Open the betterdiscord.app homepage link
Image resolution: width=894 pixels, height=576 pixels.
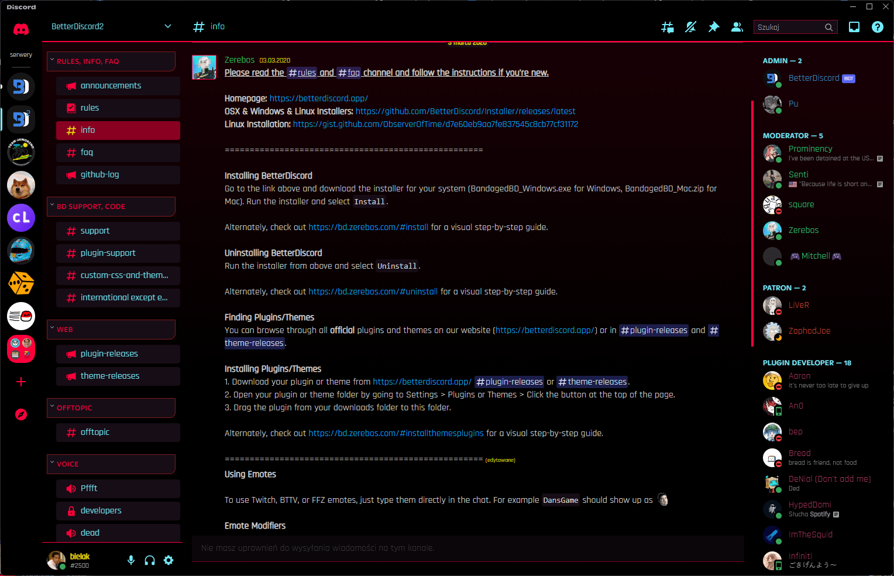coord(318,98)
